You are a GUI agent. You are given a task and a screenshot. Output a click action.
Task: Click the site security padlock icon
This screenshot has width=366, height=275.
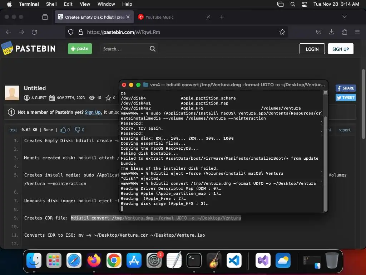click(81, 32)
